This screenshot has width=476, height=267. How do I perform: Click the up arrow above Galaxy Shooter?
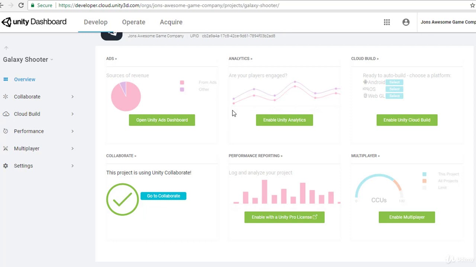[6, 48]
